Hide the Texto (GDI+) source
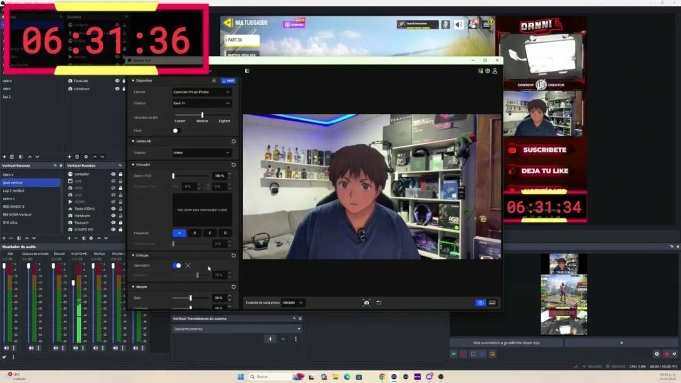681x383 pixels. click(113, 209)
